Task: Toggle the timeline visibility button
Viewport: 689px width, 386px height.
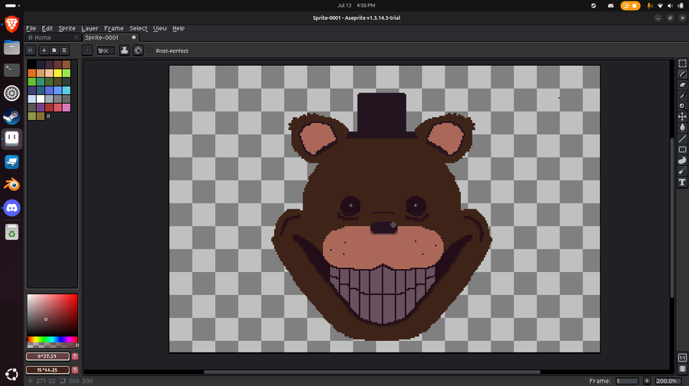Action: click(x=682, y=369)
